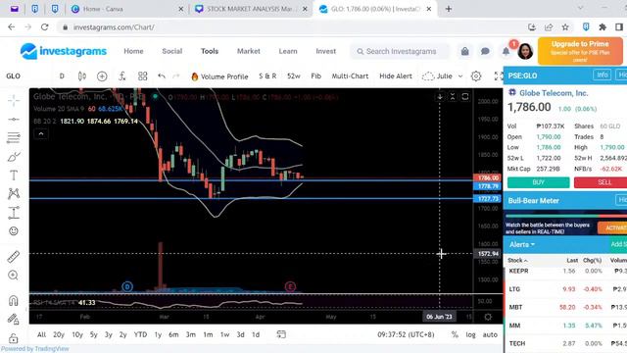627x353 pixels.
Task: Toggle lock all drawing tools
Action: tap(14, 338)
